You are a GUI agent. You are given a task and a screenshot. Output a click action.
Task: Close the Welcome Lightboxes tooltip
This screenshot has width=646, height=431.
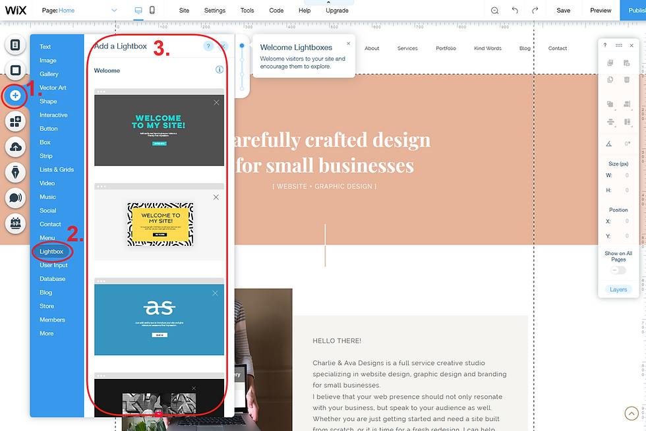[x=349, y=43]
